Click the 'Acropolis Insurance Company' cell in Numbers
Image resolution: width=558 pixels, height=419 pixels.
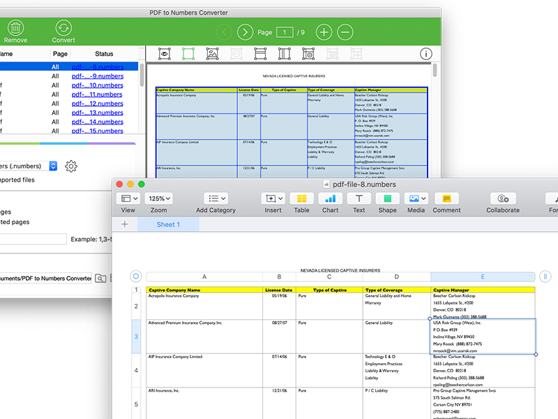[x=204, y=306]
